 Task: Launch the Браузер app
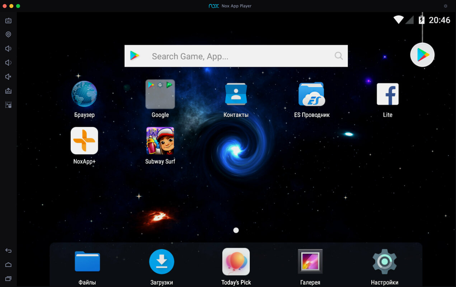click(84, 94)
